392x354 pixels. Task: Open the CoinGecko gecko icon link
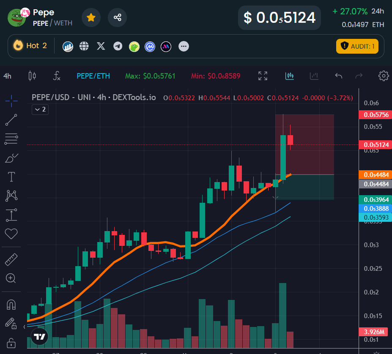click(x=134, y=46)
